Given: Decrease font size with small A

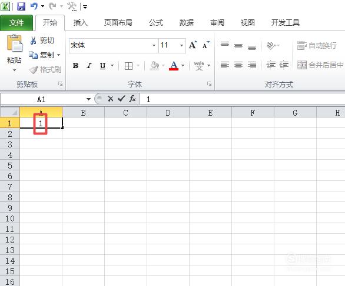Looking at the screenshot, I should pos(205,45).
